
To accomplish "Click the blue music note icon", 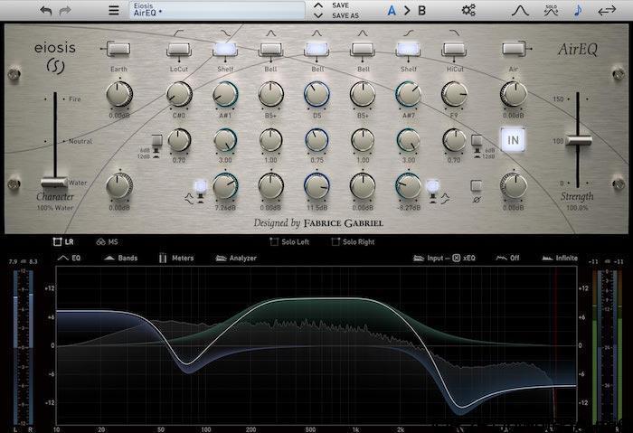I will pos(578,11).
